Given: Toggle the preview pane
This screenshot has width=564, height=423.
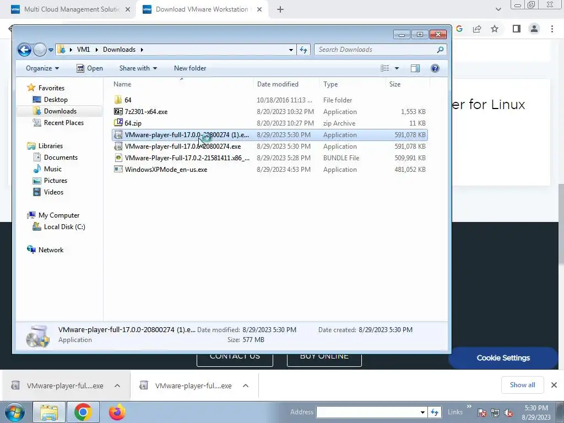Looking at the screenshot, I should point(415,68).
